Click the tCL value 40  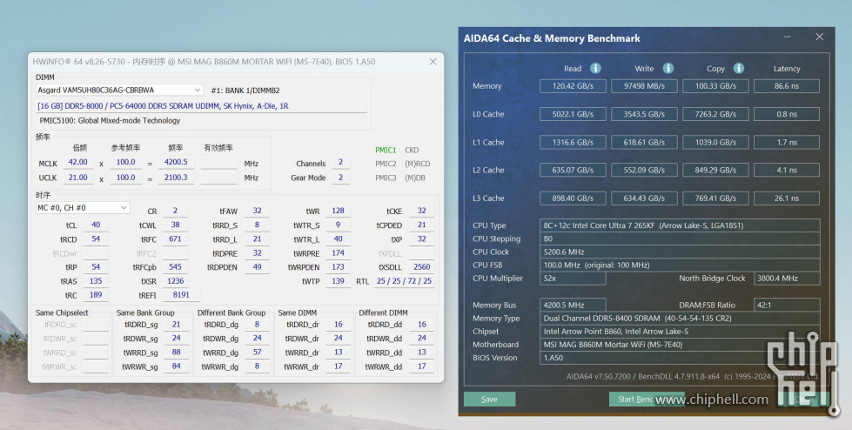(x=96, y=225)
